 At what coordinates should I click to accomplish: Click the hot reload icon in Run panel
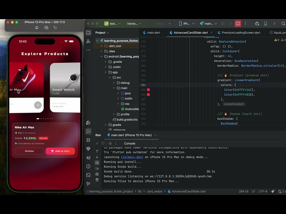pyautogui.click(x=97, y=144)
